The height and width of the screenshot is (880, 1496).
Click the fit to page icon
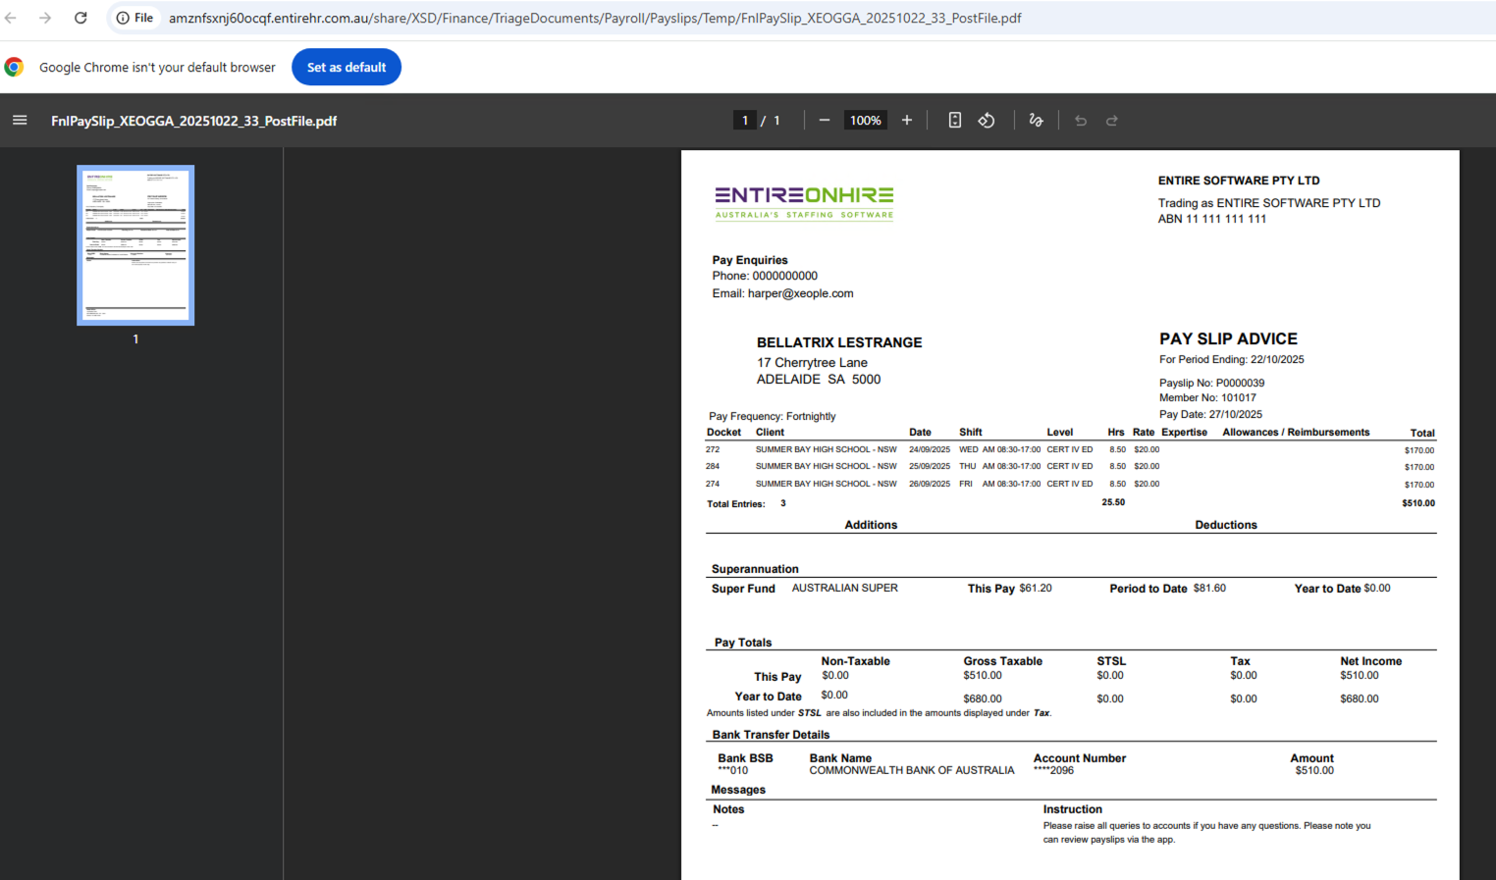pos(954,121)
